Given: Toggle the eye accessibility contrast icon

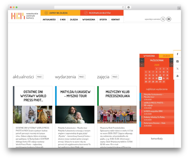Looking at the screenshot, I should coord(169,19).
